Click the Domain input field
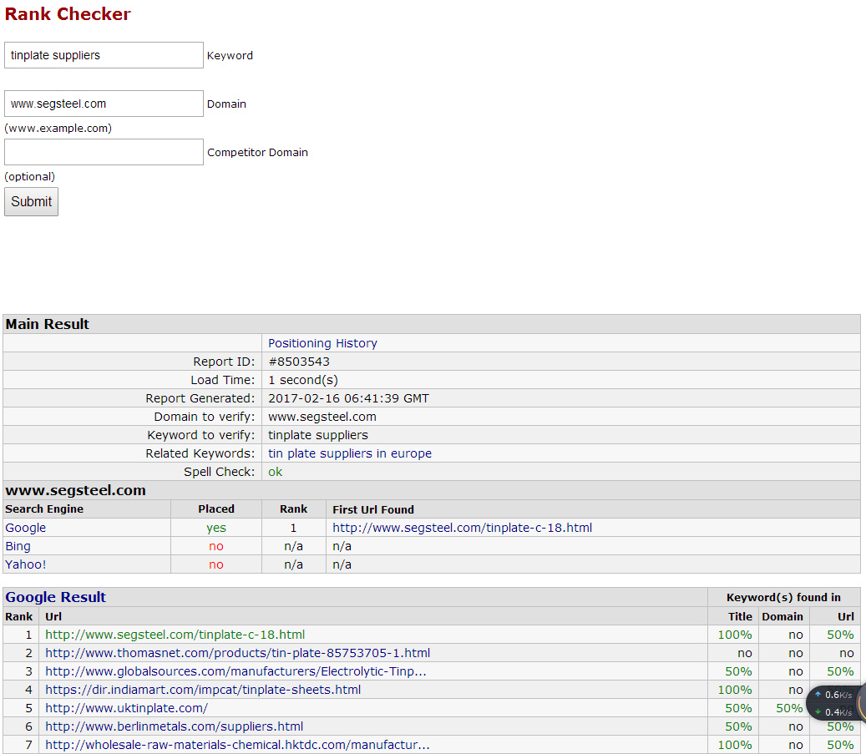Viewport: 866px width, 754px height. (104, 104)
